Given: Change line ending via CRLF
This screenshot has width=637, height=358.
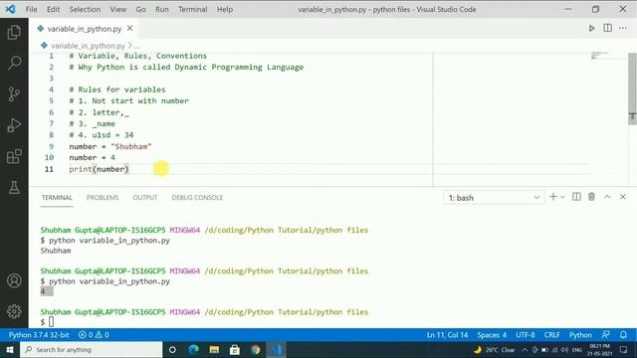Looking at the screenshot, I should (x=551, y=335).
